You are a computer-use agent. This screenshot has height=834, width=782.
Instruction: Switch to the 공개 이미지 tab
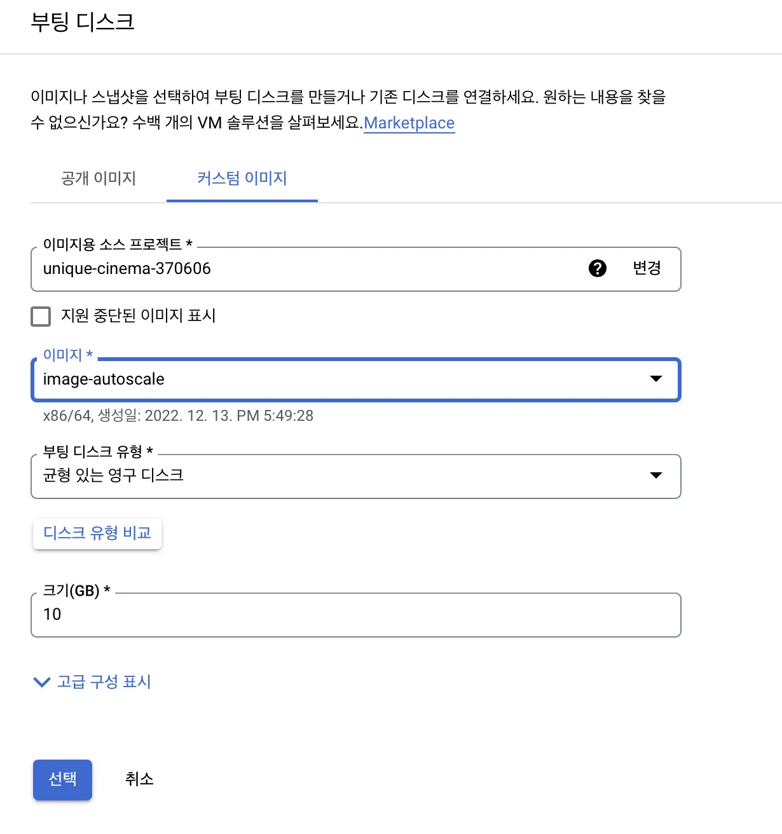[x=99, y=179]
